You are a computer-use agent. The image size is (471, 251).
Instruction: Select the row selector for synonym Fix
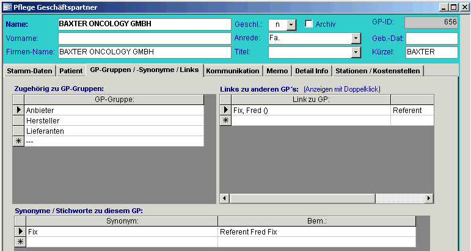pos(20,231)
